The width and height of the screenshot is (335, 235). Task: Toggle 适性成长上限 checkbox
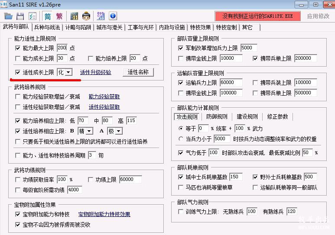[x=18, y=72]
